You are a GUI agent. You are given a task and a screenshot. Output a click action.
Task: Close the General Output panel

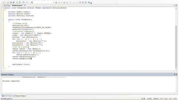(x=176, y=74)
